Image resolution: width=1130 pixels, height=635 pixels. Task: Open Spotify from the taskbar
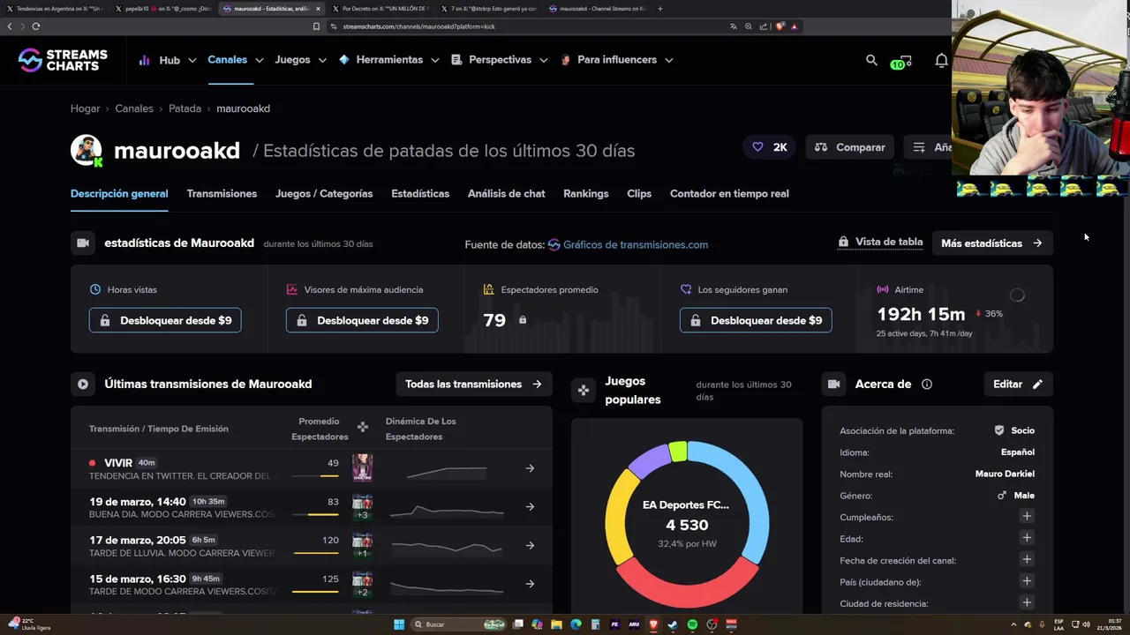692,624
